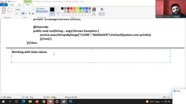Click the Size 329.1KB status bar entry
The image size is (186, 104).
[x=71, y=97]
